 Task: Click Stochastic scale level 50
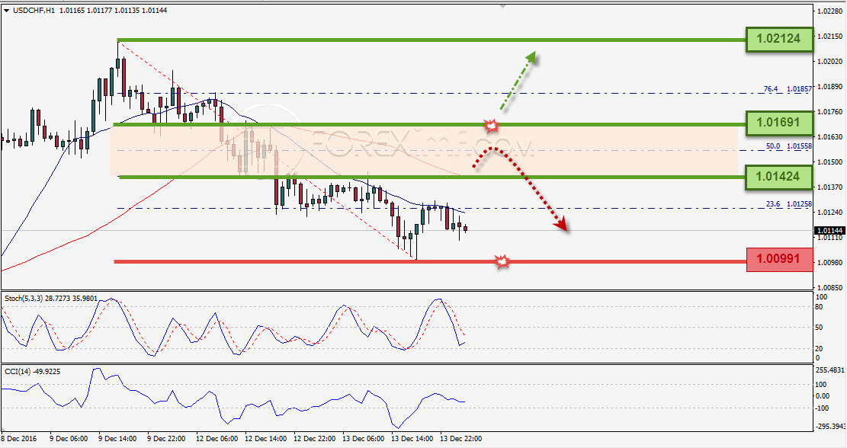[819, 328]
